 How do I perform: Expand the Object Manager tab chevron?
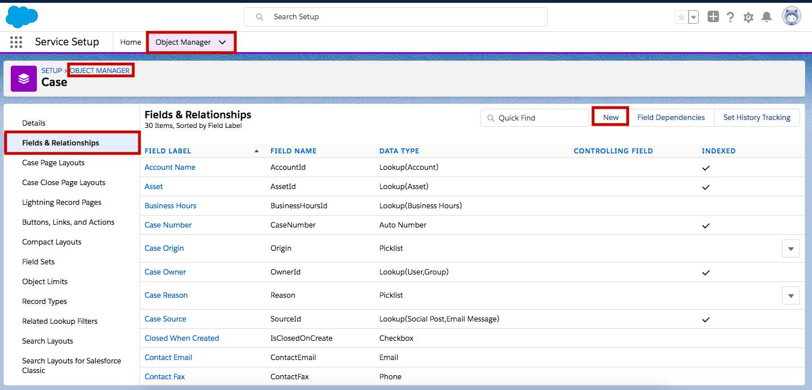pos(222,42)
